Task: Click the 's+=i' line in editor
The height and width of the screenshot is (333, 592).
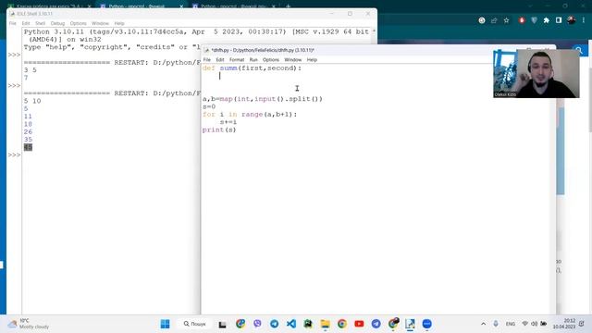Action: click(228, 122)
